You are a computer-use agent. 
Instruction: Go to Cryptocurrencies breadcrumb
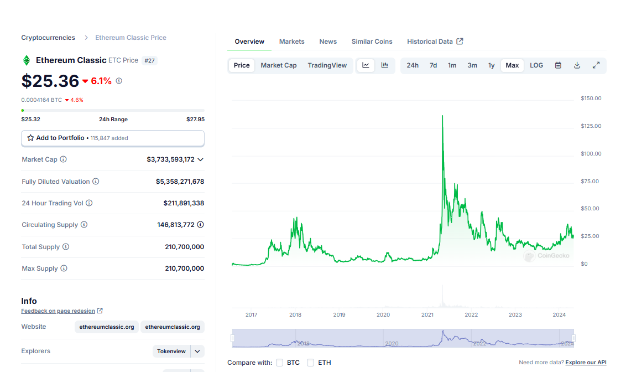(x=48, y=38)
